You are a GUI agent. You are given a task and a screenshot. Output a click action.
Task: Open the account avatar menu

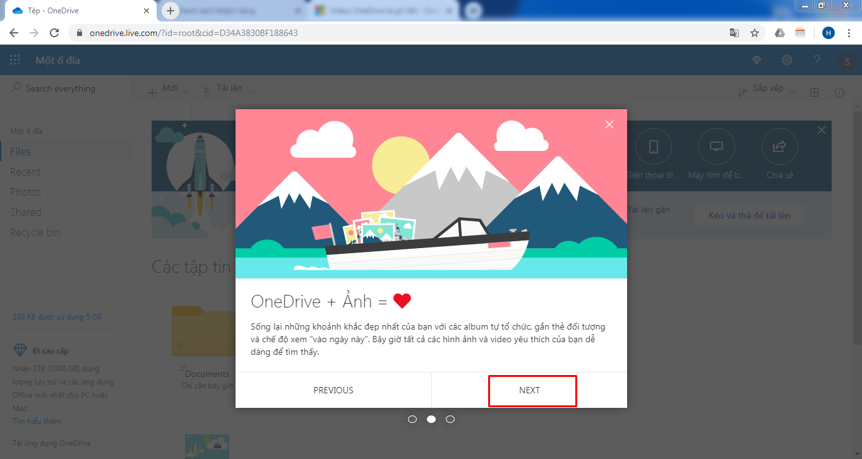tap(847, 61)
